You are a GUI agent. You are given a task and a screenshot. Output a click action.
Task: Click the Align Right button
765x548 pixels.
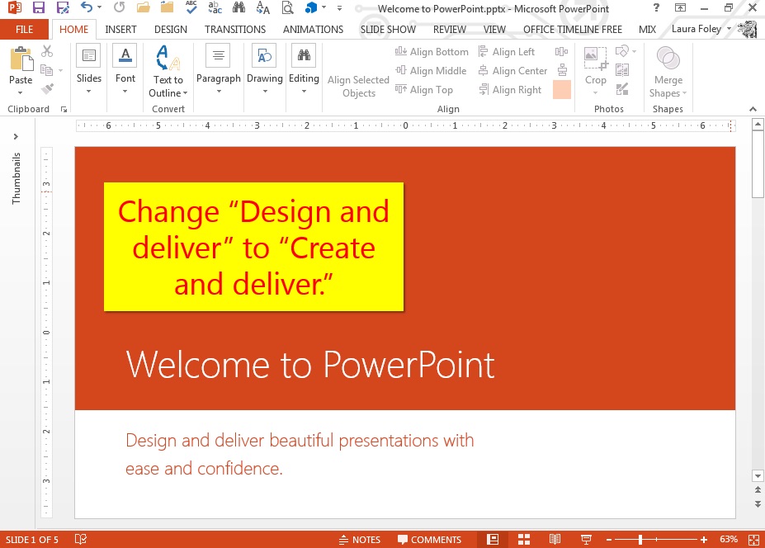[510, 90]
